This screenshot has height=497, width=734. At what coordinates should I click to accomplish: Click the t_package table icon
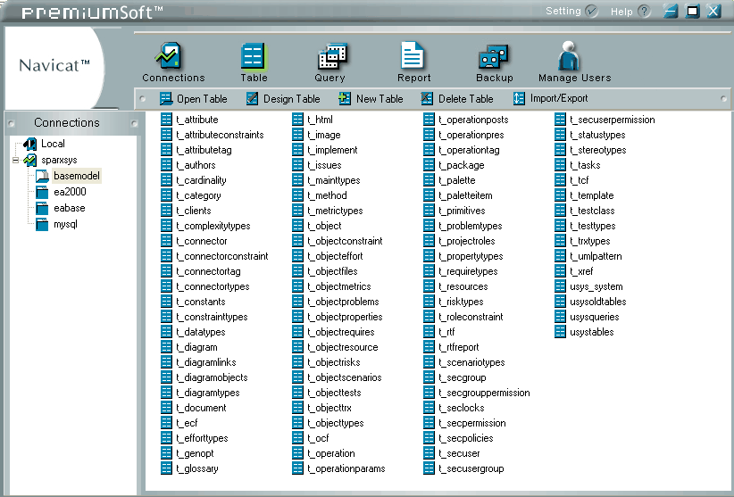point(429,164)
